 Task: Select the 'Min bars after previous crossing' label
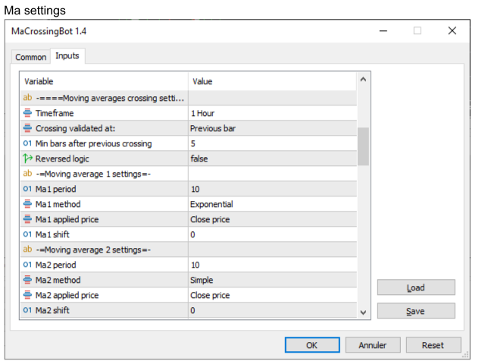94,143
